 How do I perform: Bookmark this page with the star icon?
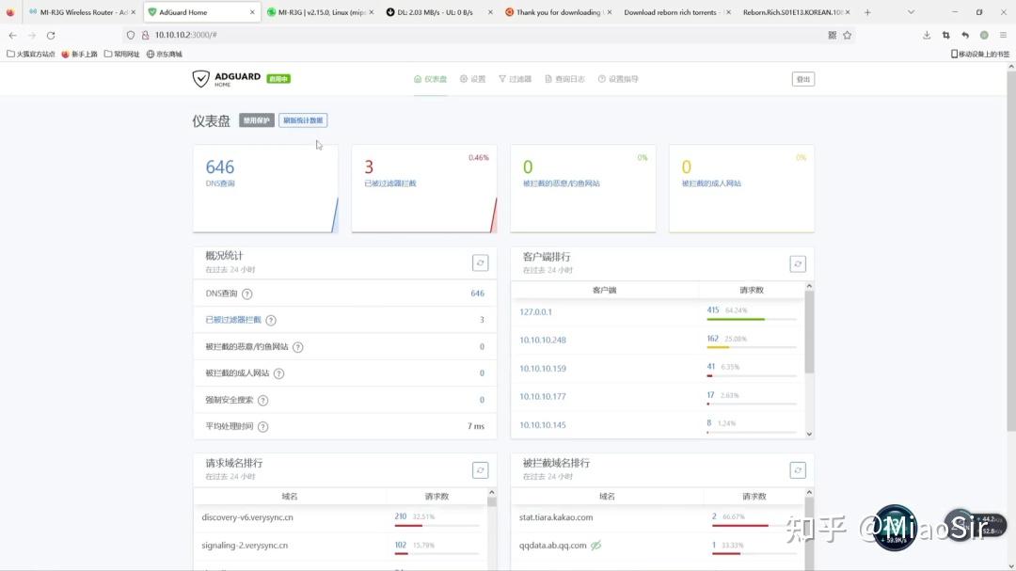(847, 35)
